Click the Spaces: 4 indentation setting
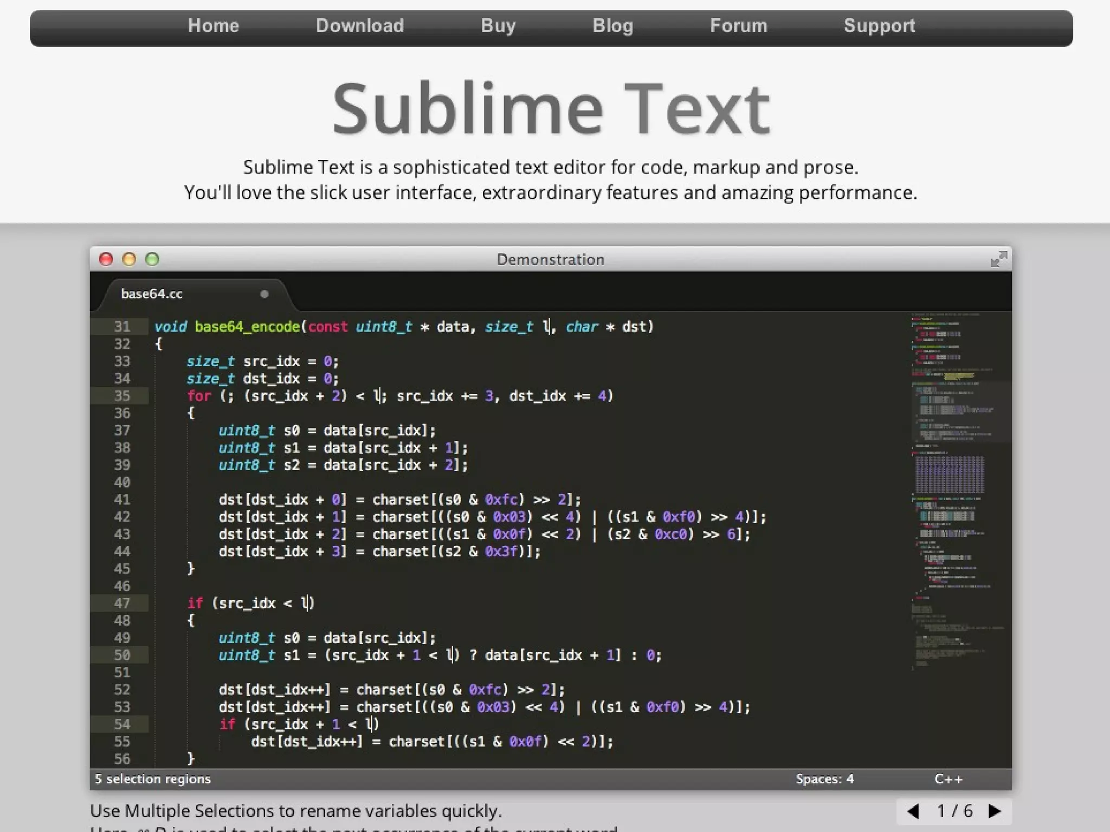 coord(824,779)
